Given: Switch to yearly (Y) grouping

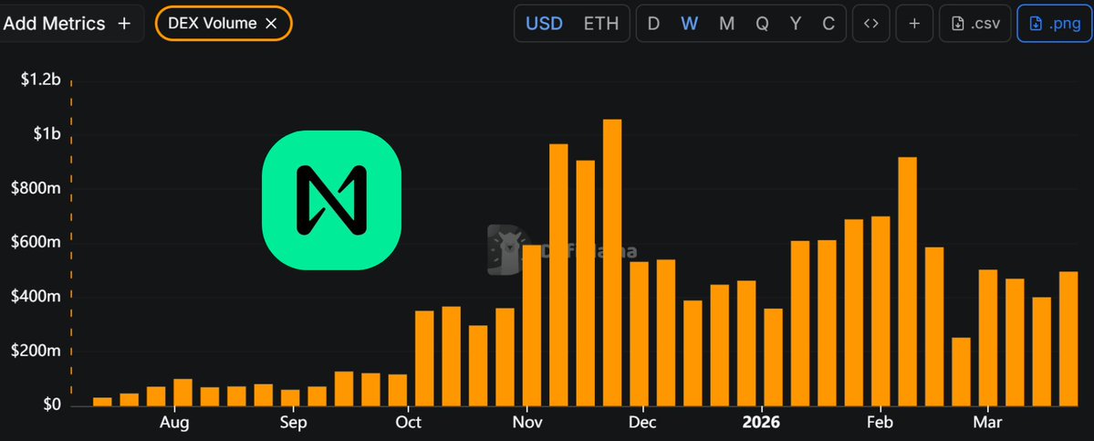Looking at the screenshot, I should pyautogui.click(x=796, y=24).
